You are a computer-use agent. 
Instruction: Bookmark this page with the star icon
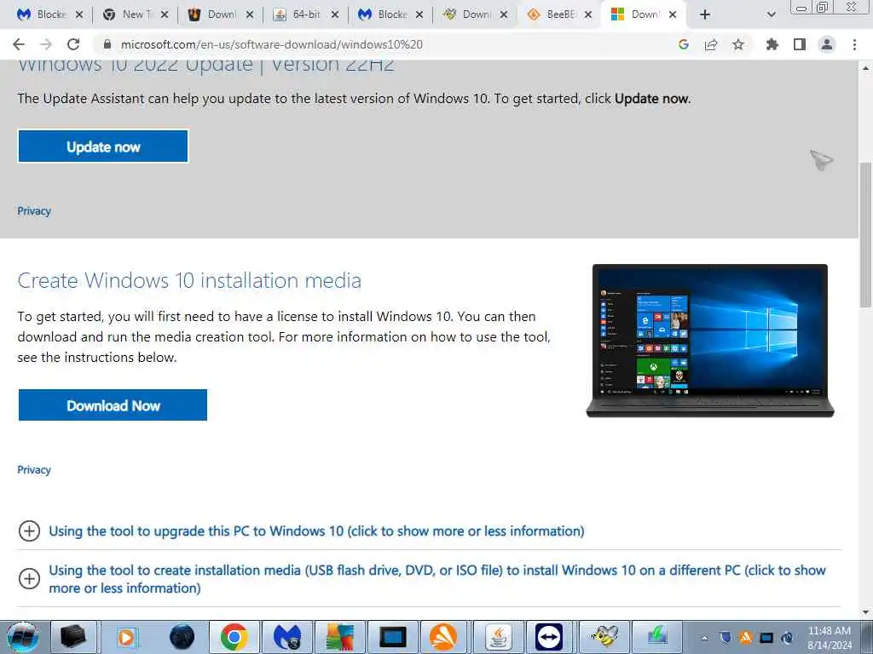(x=738, y=44)
